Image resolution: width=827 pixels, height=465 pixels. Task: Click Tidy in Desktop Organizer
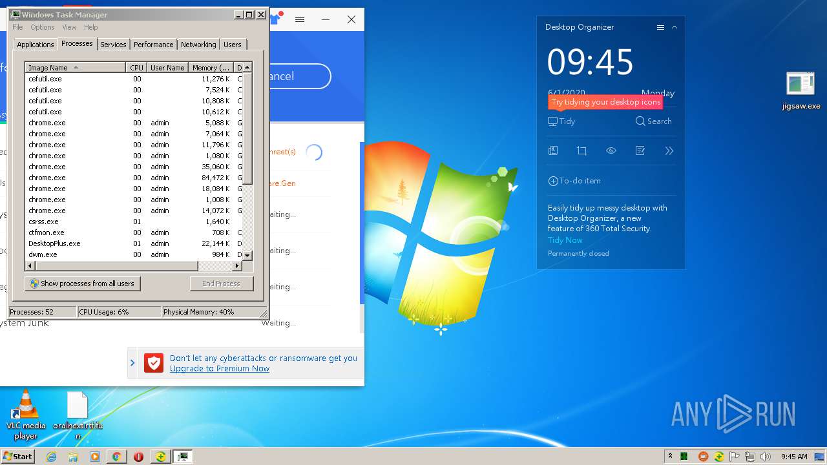tap(561, 121)
